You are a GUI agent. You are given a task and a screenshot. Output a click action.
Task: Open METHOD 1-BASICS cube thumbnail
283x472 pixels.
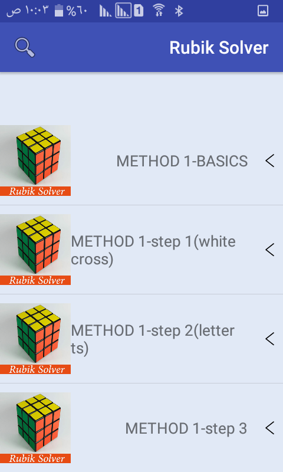pos(35,160)
